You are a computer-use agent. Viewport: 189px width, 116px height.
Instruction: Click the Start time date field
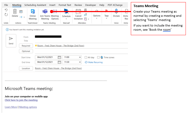46,57
